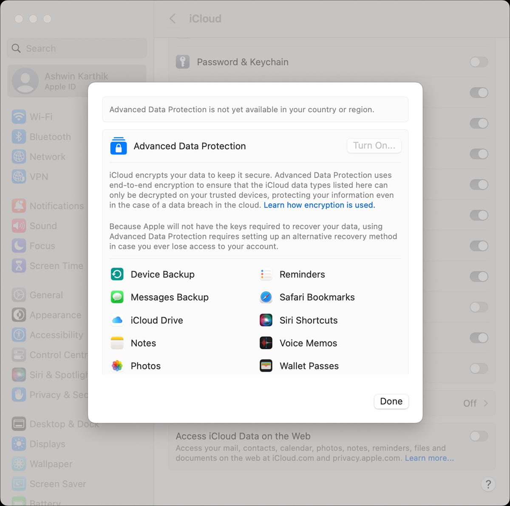This screenshot has width=510, height=506.
Task: Click the Photos flower icon
Action: (x=117, y=366)
